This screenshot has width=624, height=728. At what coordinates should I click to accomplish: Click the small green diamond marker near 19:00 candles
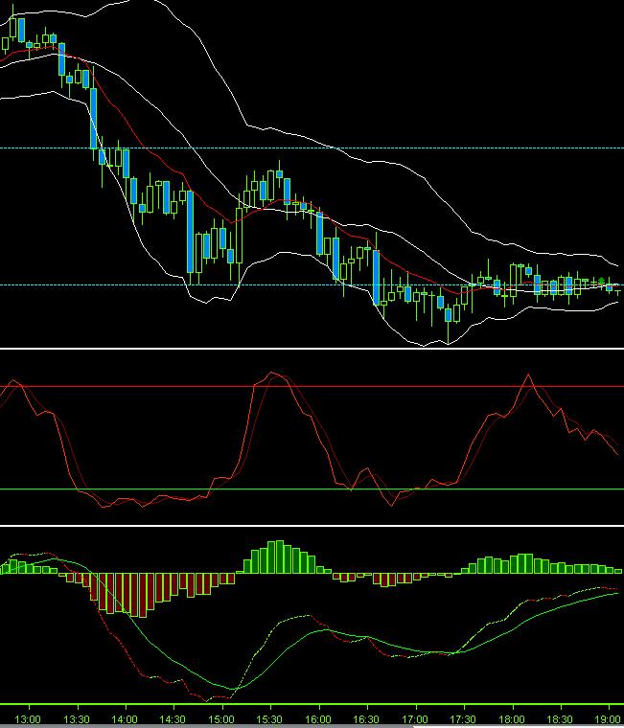click(x=601, y=280)
